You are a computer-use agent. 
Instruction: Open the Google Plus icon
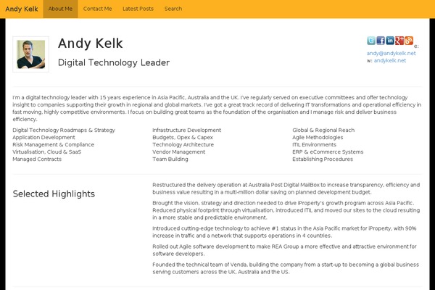399,41
